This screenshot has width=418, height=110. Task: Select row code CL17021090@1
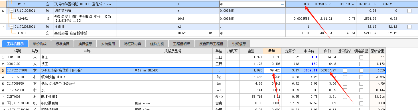pos(18,70)
